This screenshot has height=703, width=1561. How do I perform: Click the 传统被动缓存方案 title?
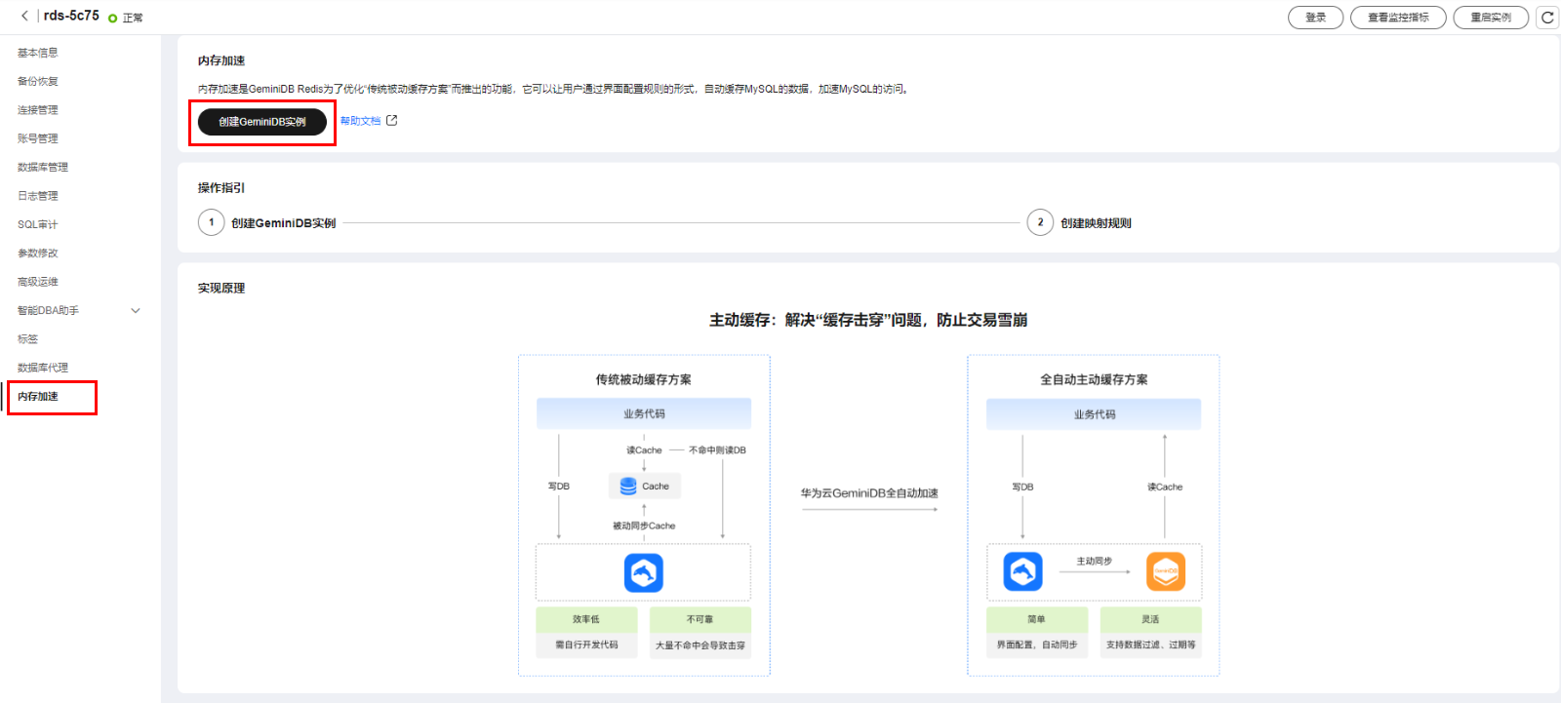(x=644, y=379)
